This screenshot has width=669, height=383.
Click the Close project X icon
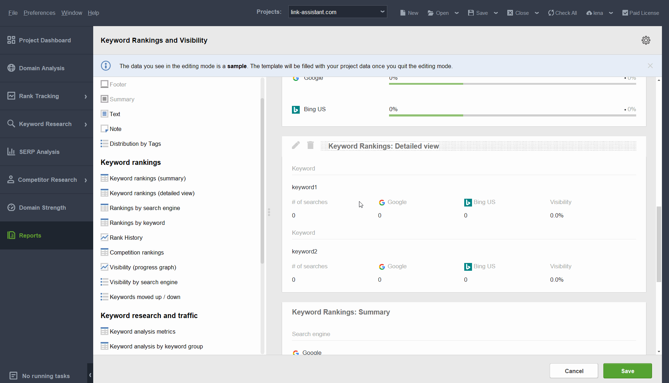510,13
